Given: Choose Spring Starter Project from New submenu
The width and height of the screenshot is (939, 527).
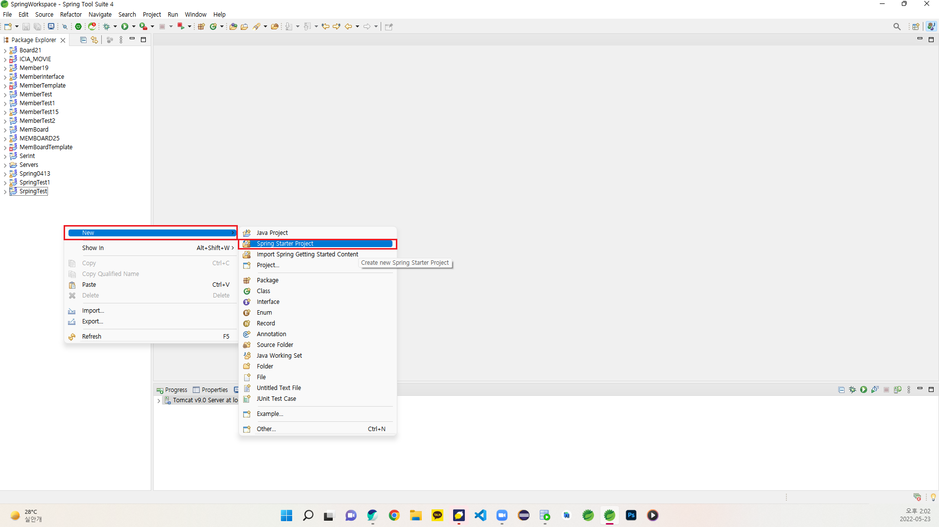Looking at the screenshot, I should [318, 244].
